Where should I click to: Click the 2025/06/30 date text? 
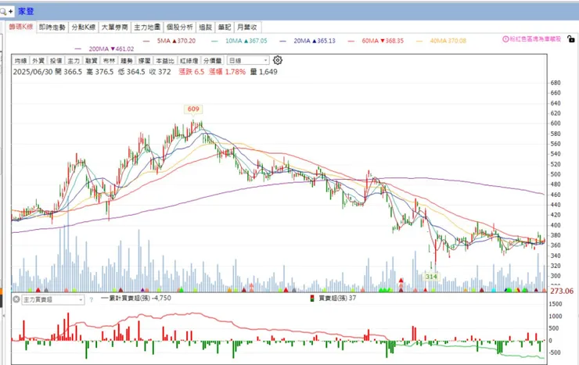[x=33, y=72]
